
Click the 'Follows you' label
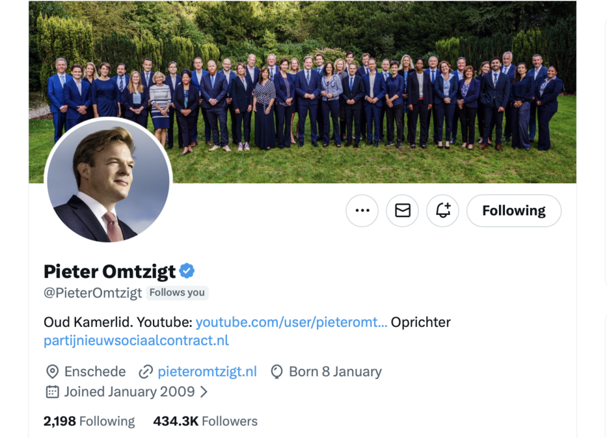pyautogui.click(x=177, y=292)
